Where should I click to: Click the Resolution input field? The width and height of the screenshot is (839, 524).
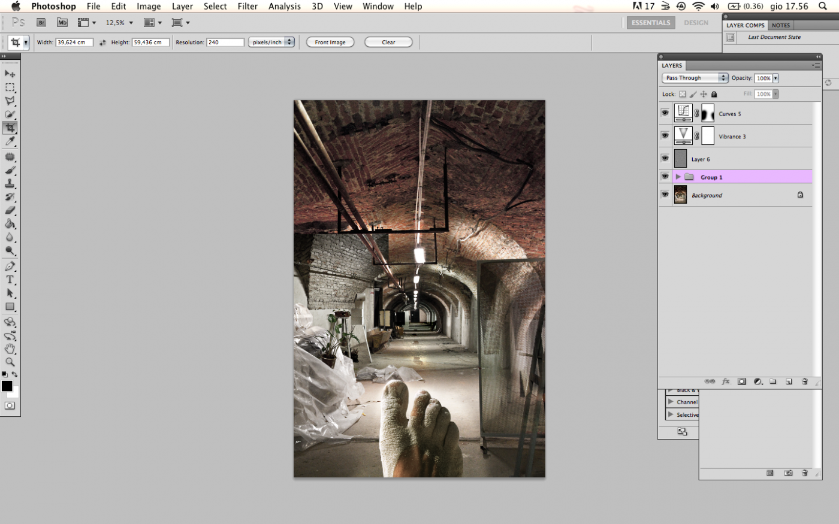point(225,42)
